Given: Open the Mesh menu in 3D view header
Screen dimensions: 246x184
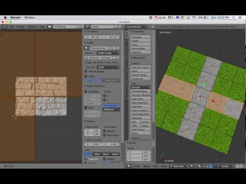Looking at the screenshot, I should [164, 166].
